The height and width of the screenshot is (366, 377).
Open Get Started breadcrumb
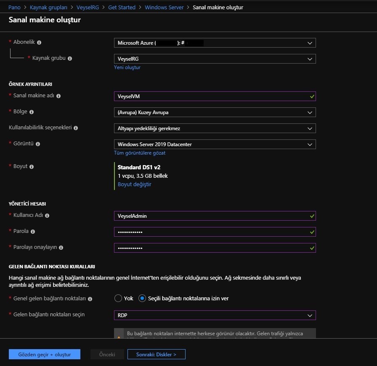122,8
